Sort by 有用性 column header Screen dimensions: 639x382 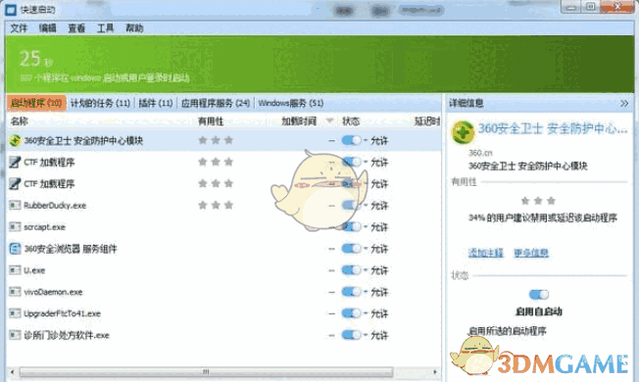coord(211,120)
